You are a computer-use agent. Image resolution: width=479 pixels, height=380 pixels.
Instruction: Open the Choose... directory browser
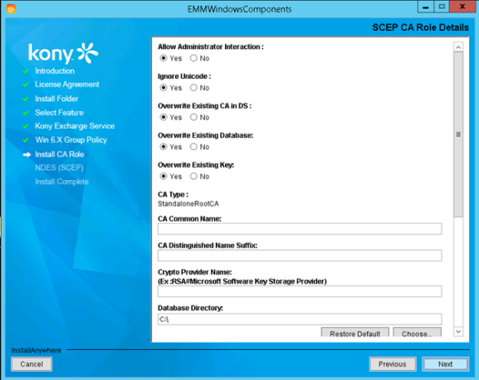click(x=417, y=333)
